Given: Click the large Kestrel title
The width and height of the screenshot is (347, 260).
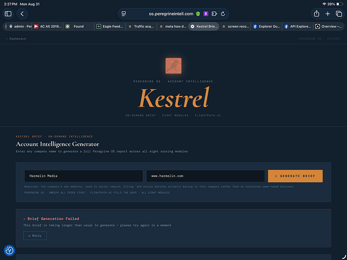Looking at the screenshot, I should point(173,97).
